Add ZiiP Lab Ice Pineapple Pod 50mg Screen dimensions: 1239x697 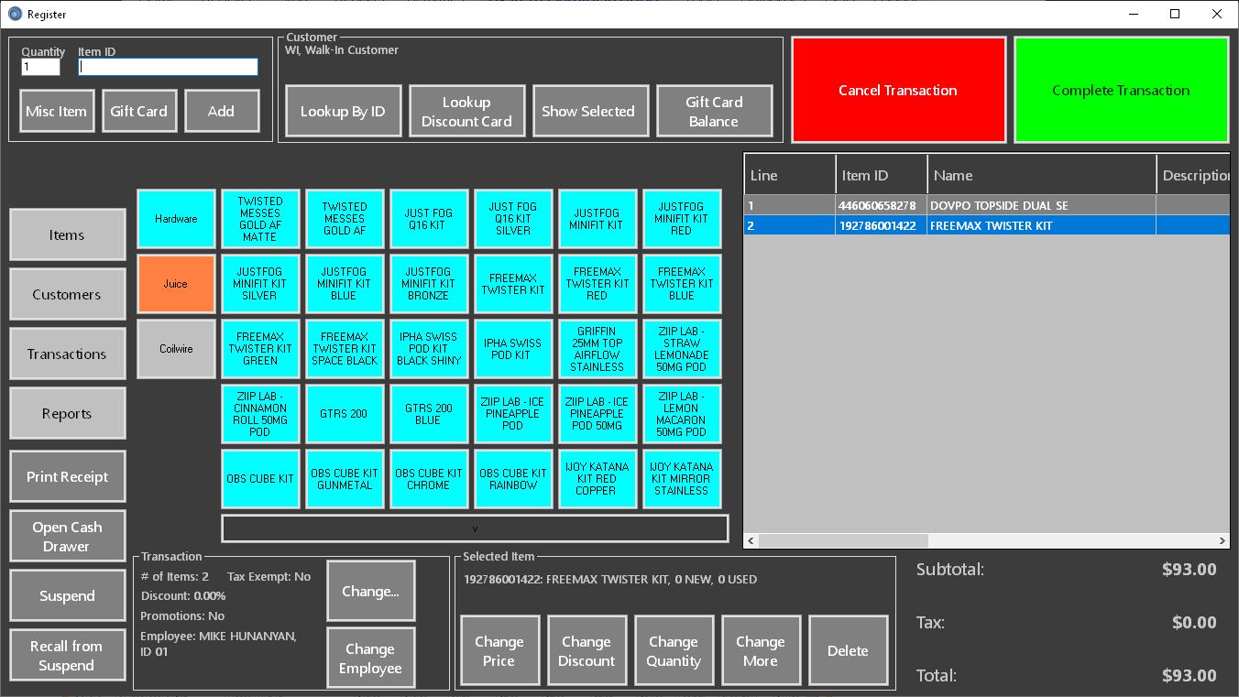[x=598, y=414]
